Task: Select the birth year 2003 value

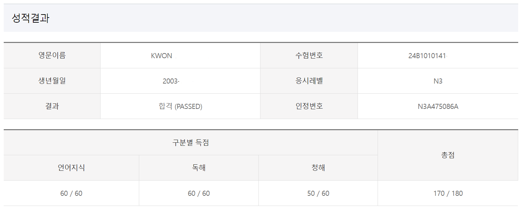Action: [x=170, y=81]
